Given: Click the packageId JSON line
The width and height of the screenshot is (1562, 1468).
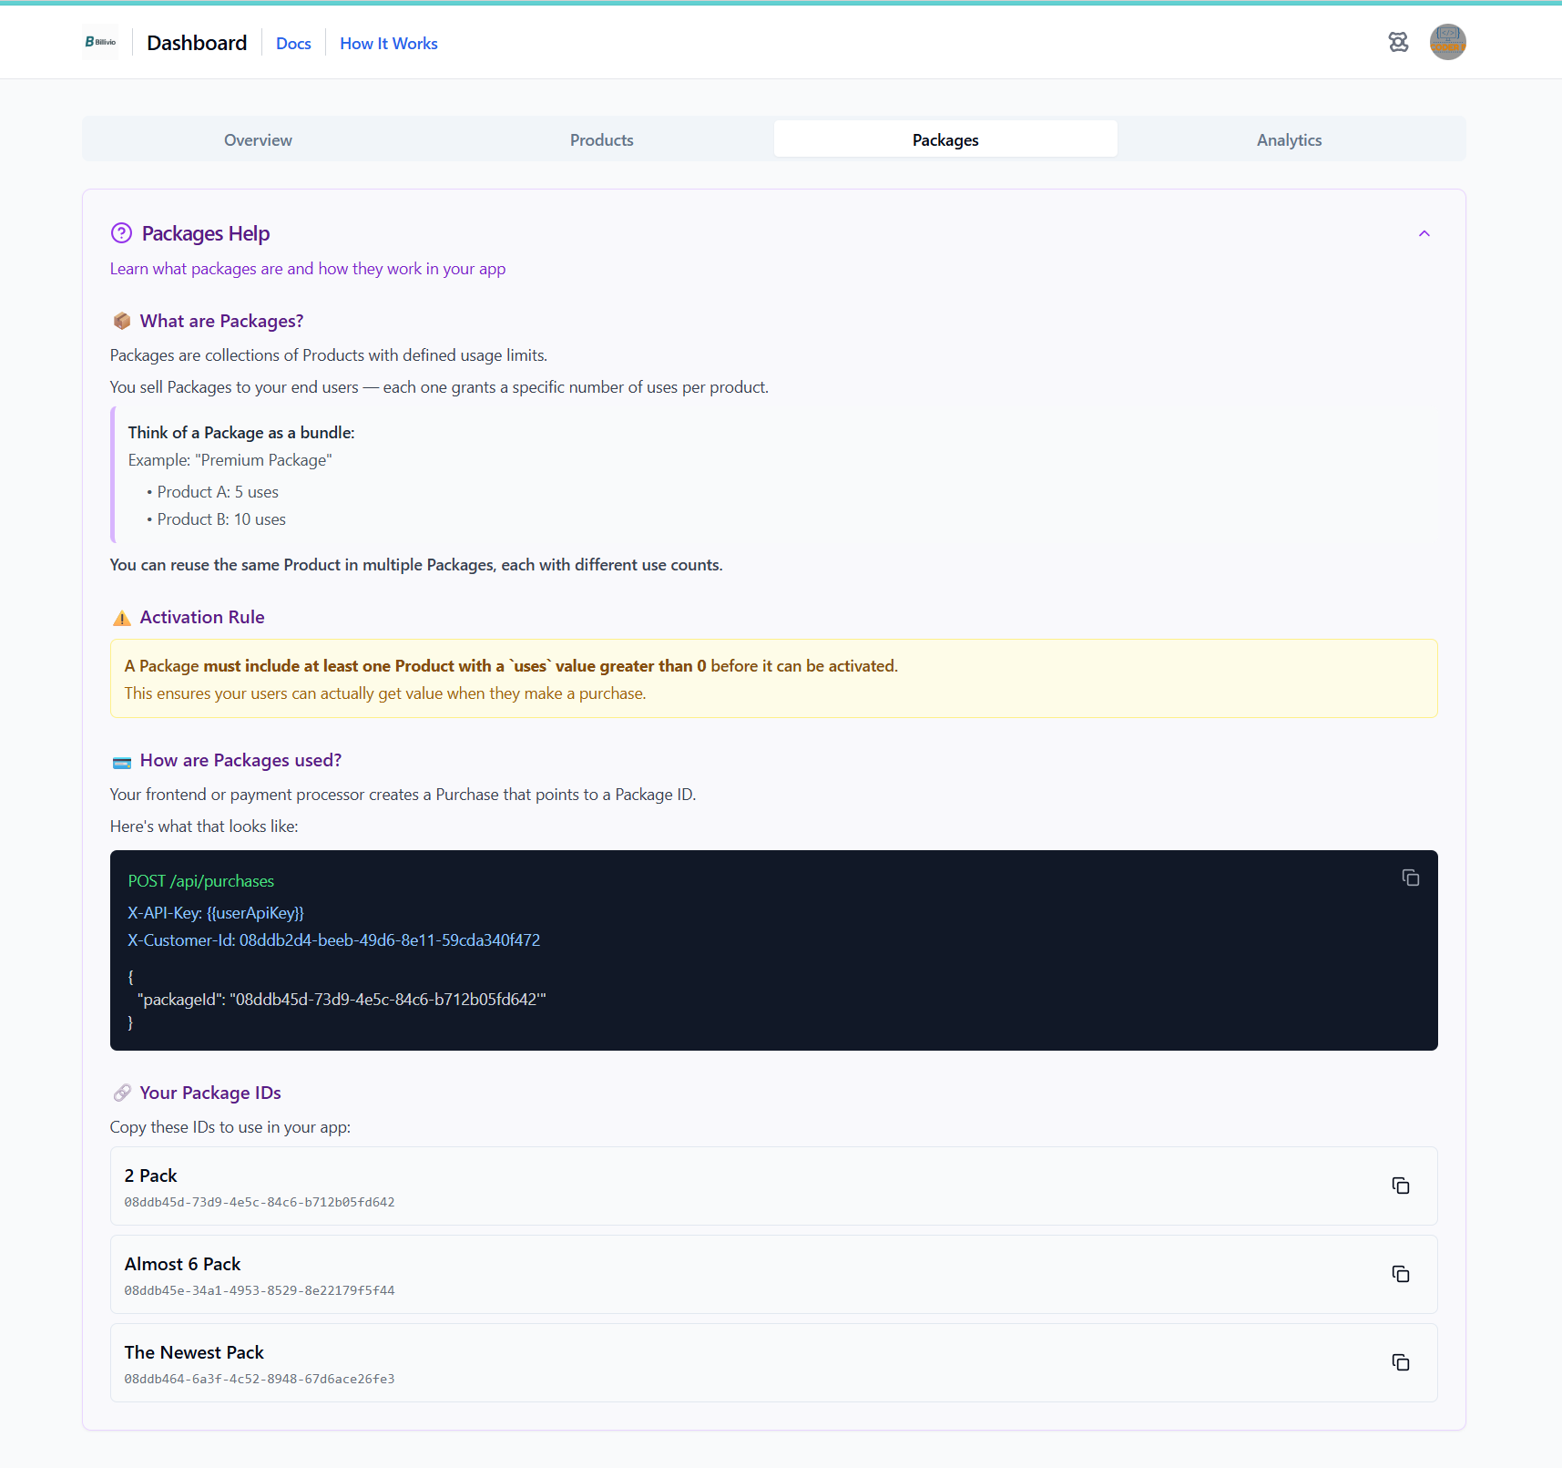Looking at the screenshot, I should pos(342,1000).
